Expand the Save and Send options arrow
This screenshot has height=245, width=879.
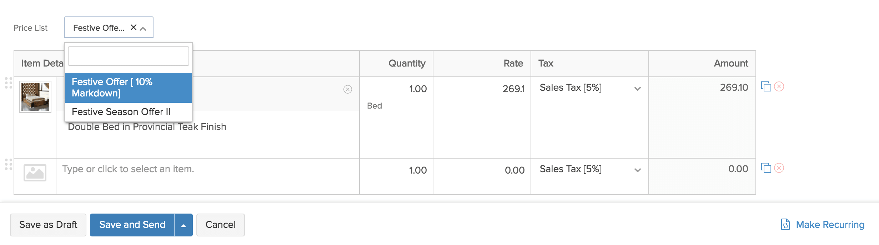tap(184, 225)
